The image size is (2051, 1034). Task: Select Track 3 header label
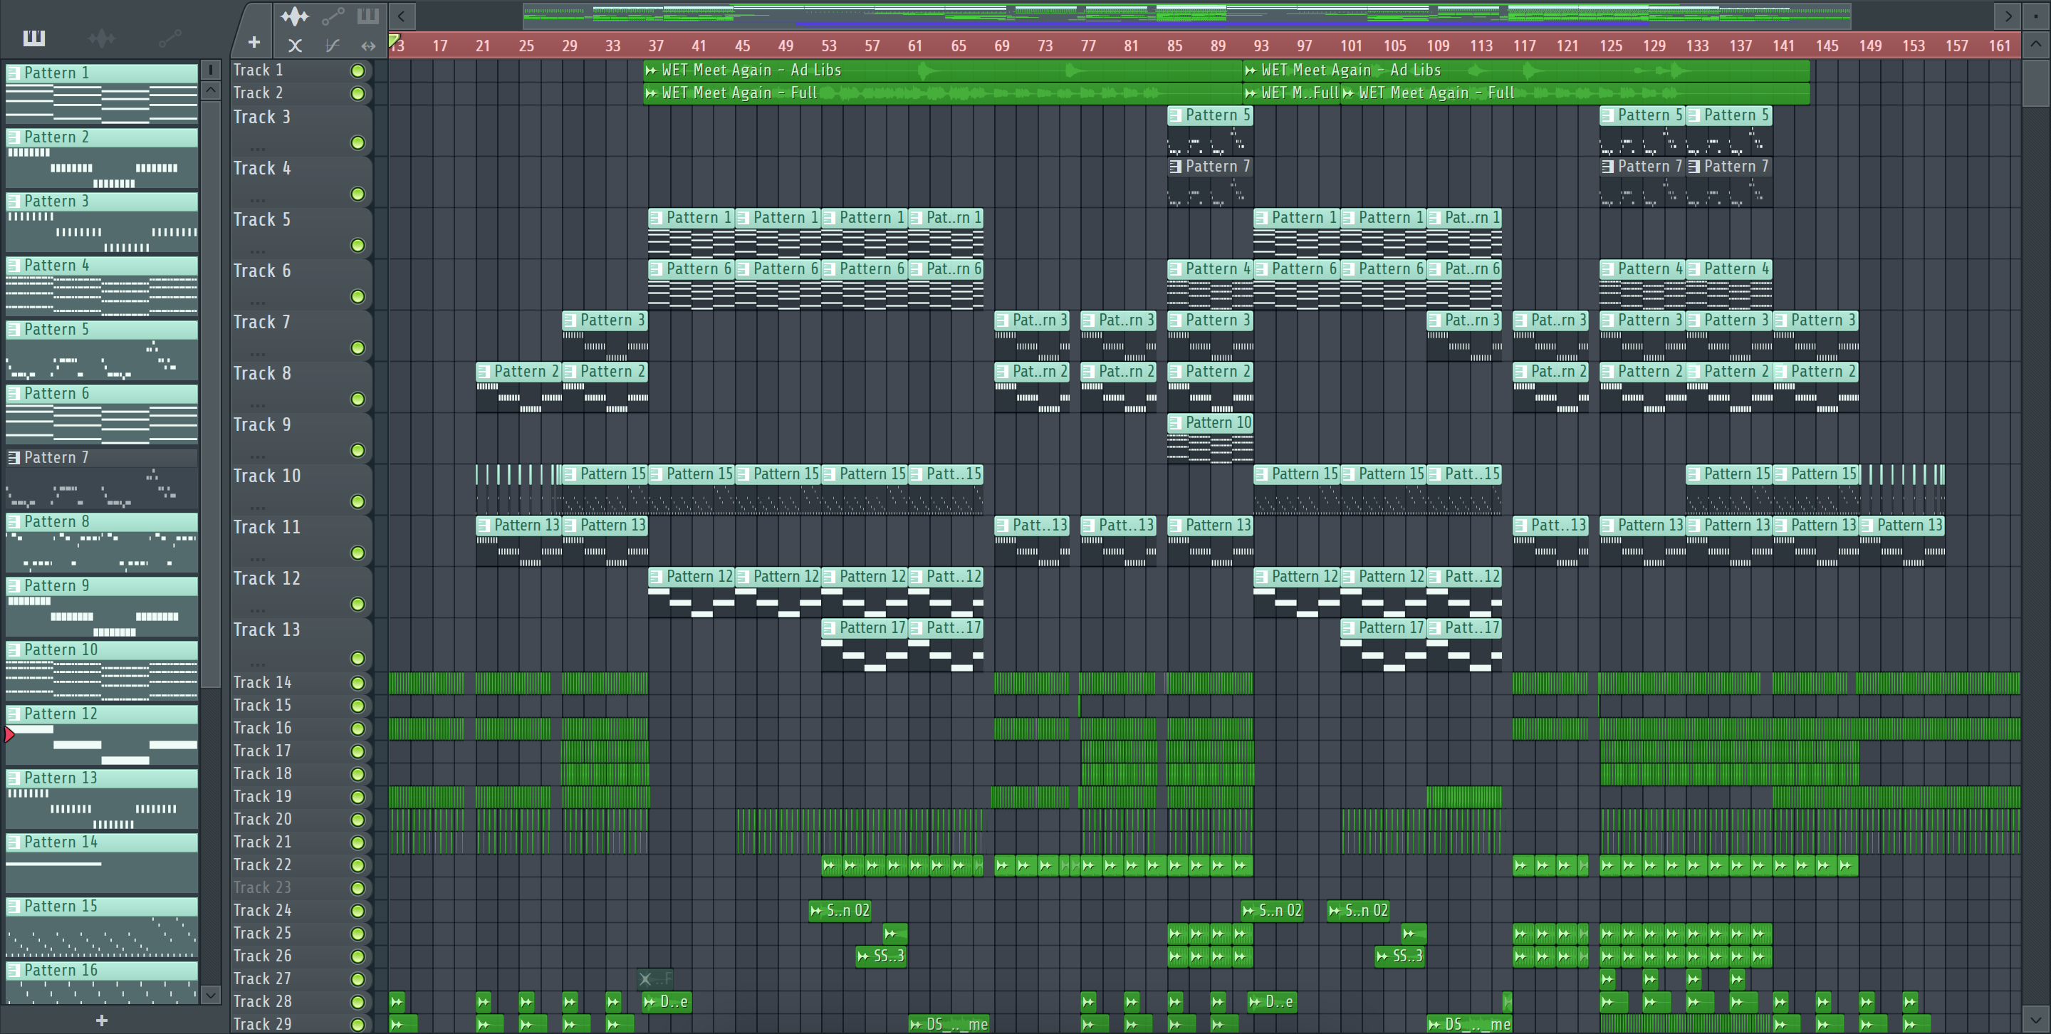[x=262, y=117]
